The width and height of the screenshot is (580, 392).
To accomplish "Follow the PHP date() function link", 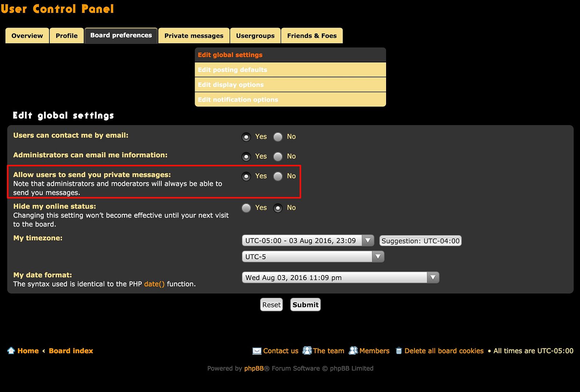I will tap(154, 284).
